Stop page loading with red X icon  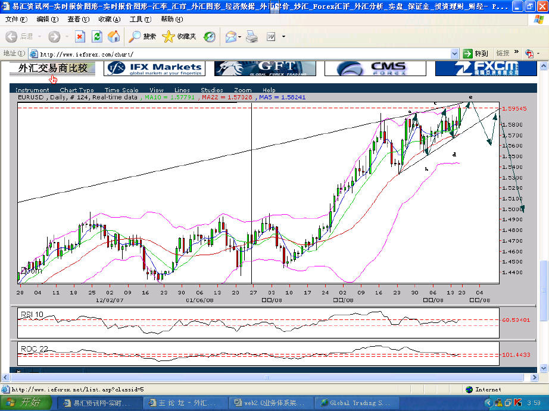coord(80,36)
